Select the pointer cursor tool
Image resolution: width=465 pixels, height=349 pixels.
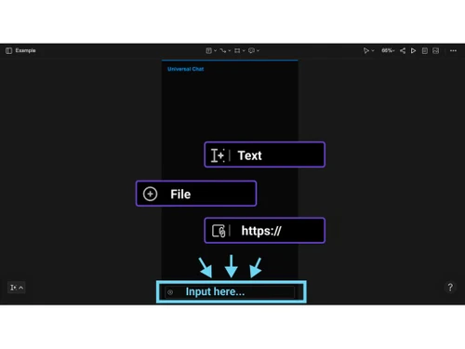click(x=366, y=50)
